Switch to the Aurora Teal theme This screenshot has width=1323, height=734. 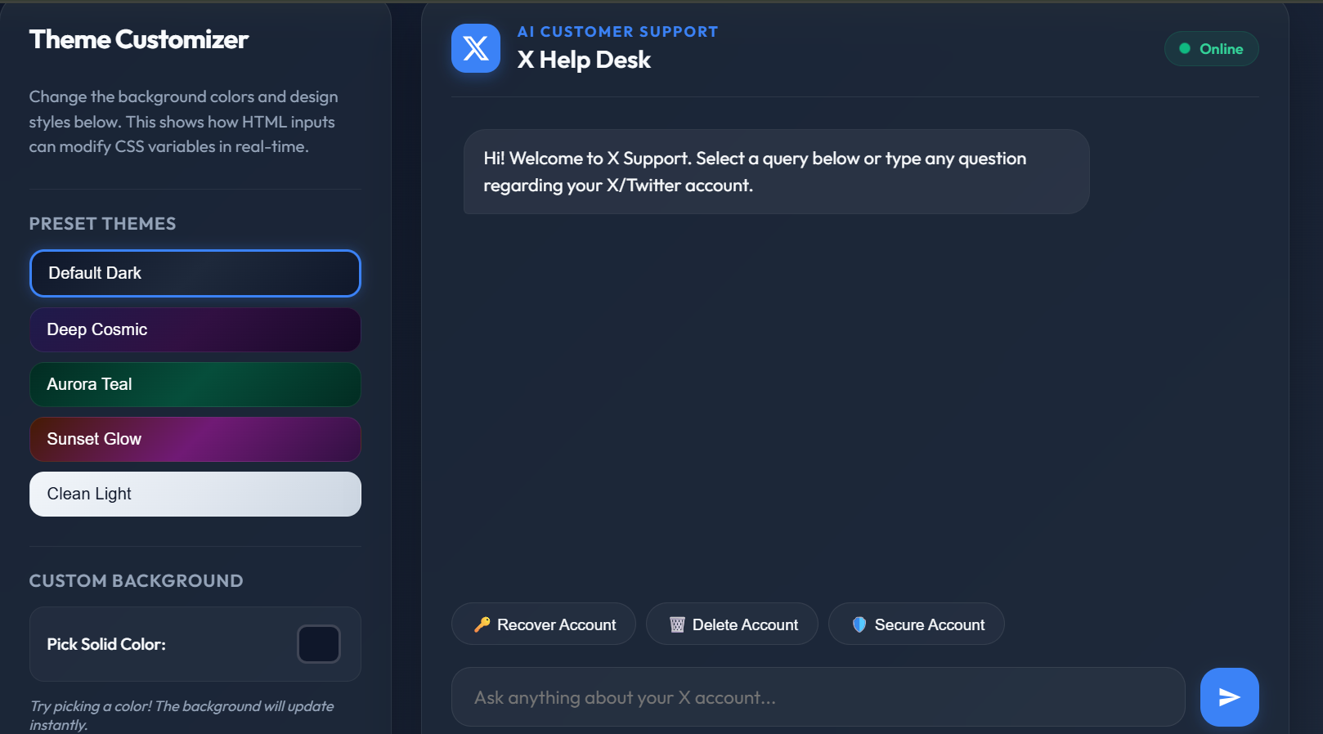coord(195,384)
